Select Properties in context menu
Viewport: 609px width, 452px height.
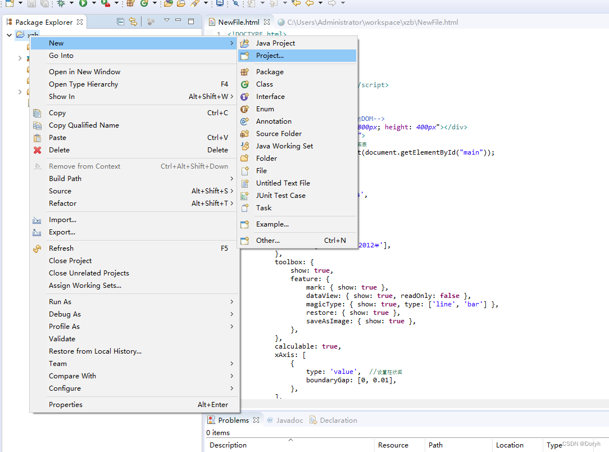click(135, 405)
